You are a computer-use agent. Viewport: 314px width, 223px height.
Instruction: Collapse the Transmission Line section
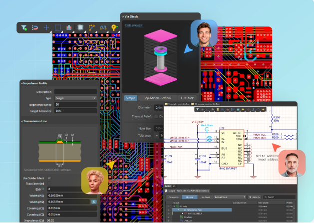tap(22, 121)
